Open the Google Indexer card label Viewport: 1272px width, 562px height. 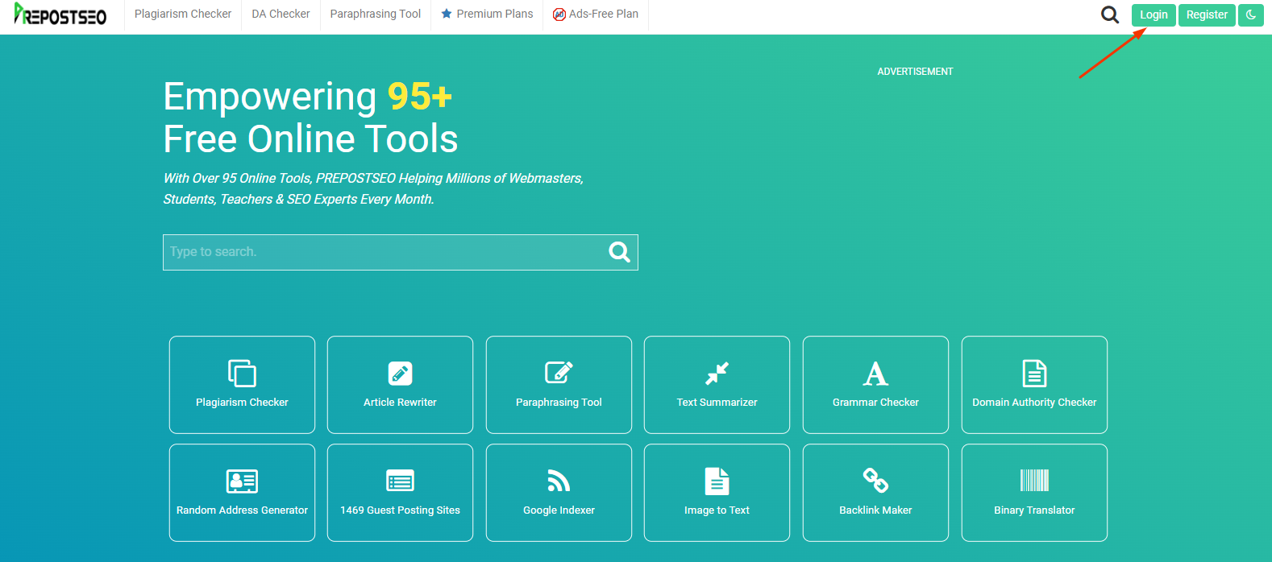coord(559,510)
